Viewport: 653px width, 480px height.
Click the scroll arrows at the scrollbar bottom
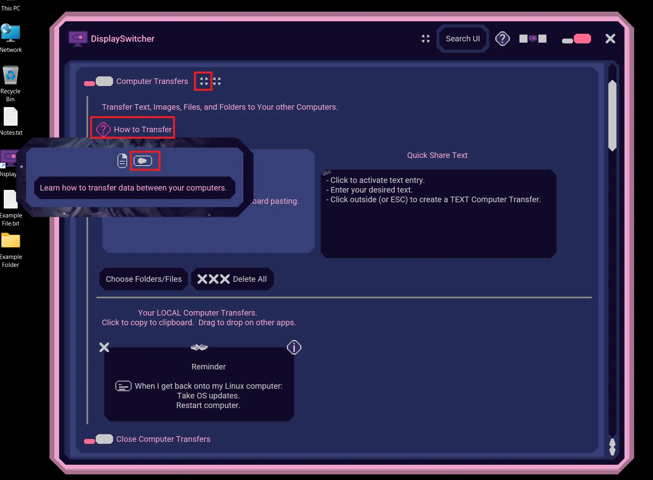tap(612, 447)
